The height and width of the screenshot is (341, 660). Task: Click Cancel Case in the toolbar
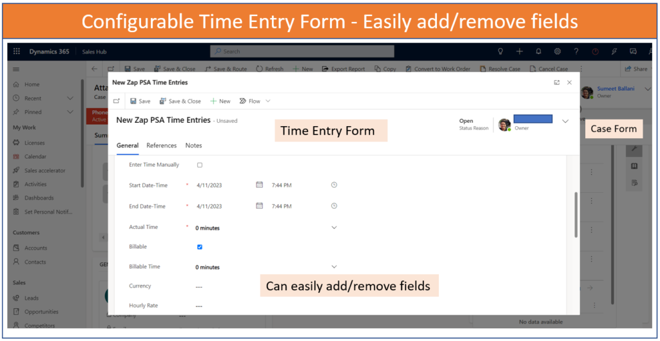549,69
